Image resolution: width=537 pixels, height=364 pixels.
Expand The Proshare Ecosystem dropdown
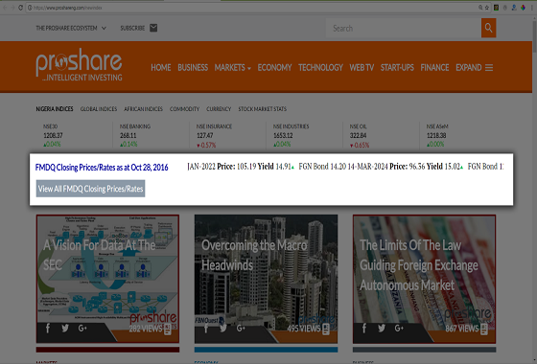click(x=71, y=28)
